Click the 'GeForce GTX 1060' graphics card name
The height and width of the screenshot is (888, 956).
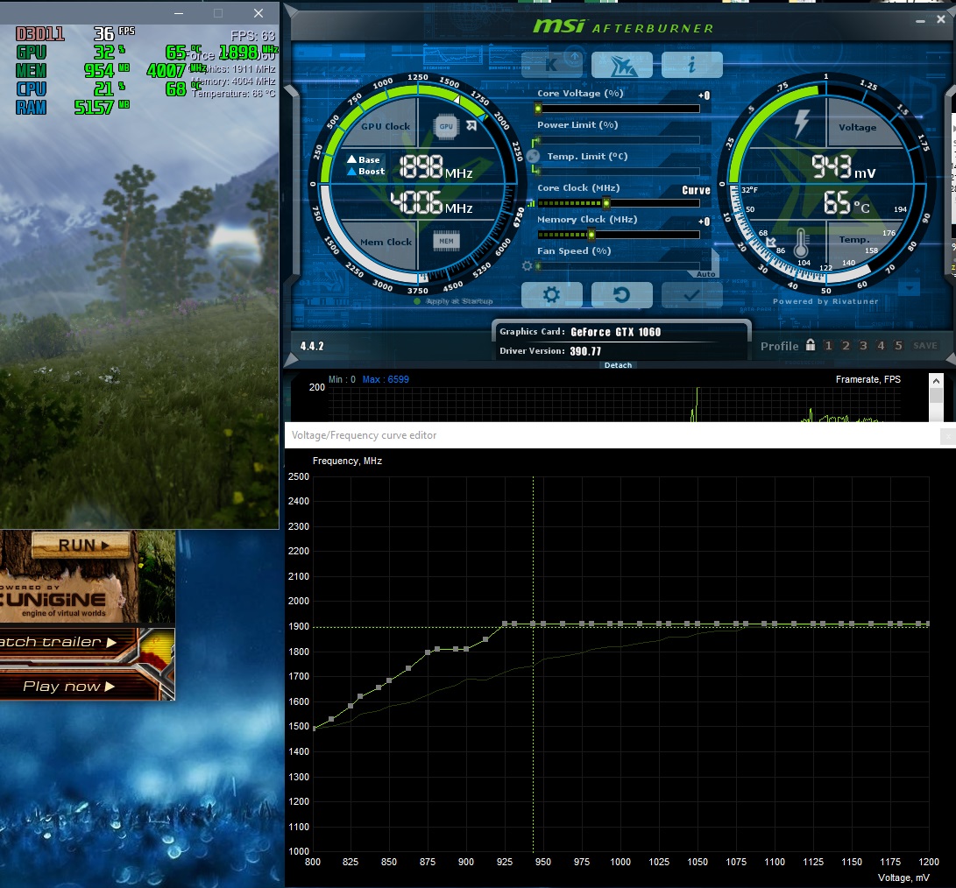coord(616,332)
